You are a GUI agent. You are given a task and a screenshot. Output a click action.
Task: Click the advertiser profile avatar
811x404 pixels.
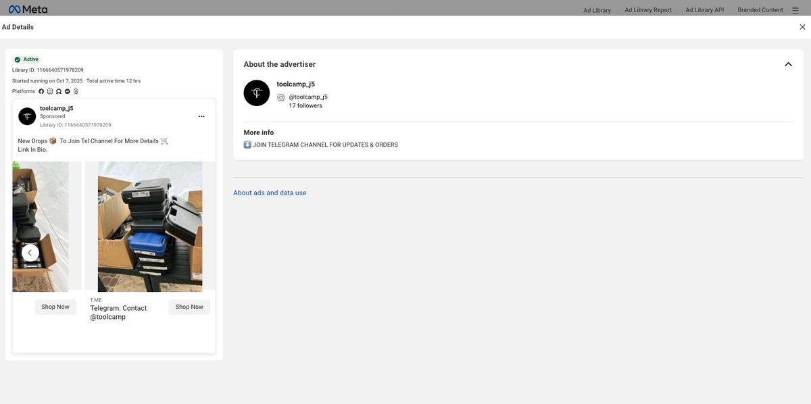(257, 93)
